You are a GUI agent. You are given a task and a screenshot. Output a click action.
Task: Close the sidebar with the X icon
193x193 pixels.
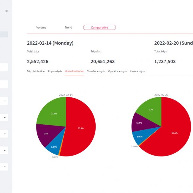pyautogui.click(x=7, y=11)
